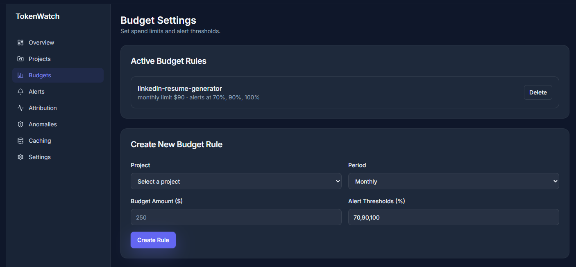Go to Caching in sidebar
The width and height of the screenshot is (576, 267).
tap(58, 141)
